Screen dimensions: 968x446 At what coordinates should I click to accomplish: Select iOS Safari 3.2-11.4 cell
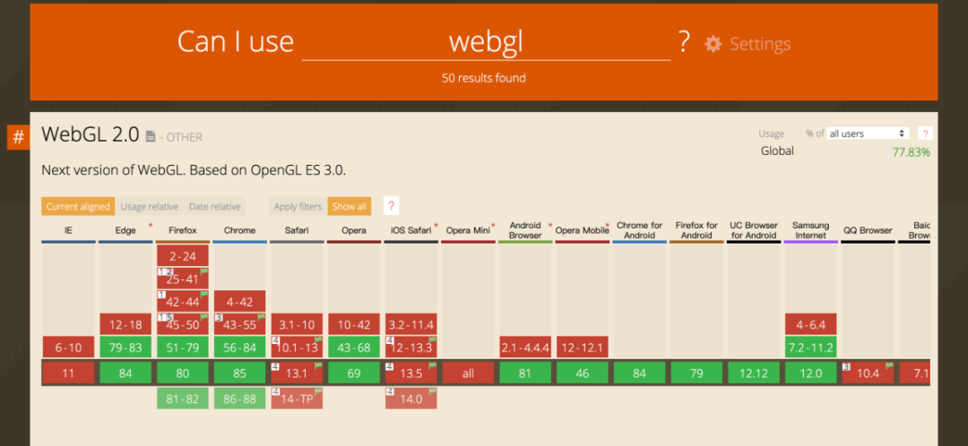pos(411,324)
